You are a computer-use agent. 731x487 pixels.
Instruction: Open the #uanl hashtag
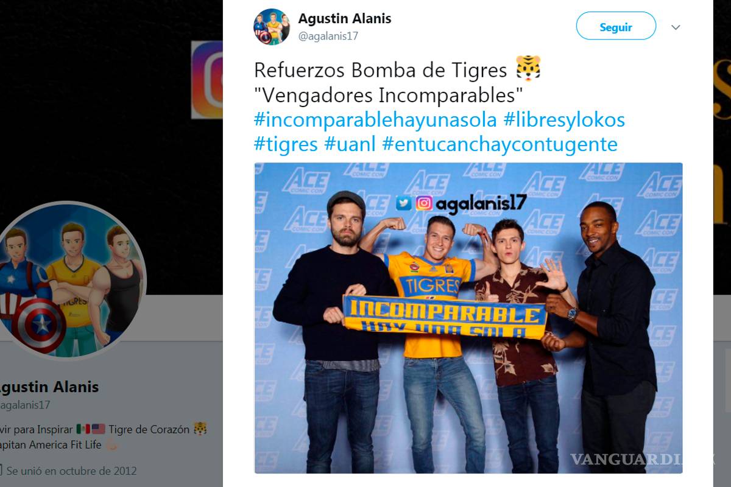click(x=350, y=144)
